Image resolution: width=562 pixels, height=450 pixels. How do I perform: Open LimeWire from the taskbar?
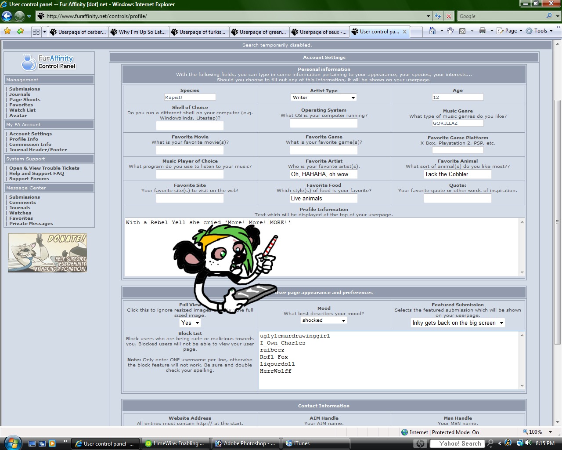pos(176,443)
